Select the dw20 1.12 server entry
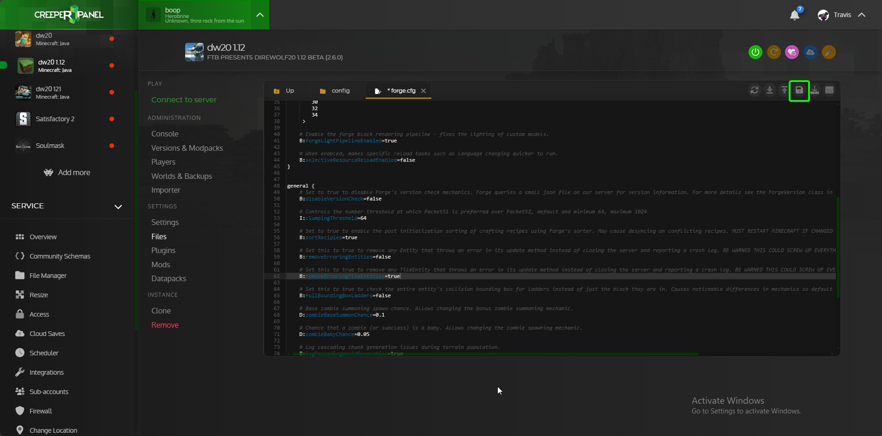882x436 pixels. (67, 66)
